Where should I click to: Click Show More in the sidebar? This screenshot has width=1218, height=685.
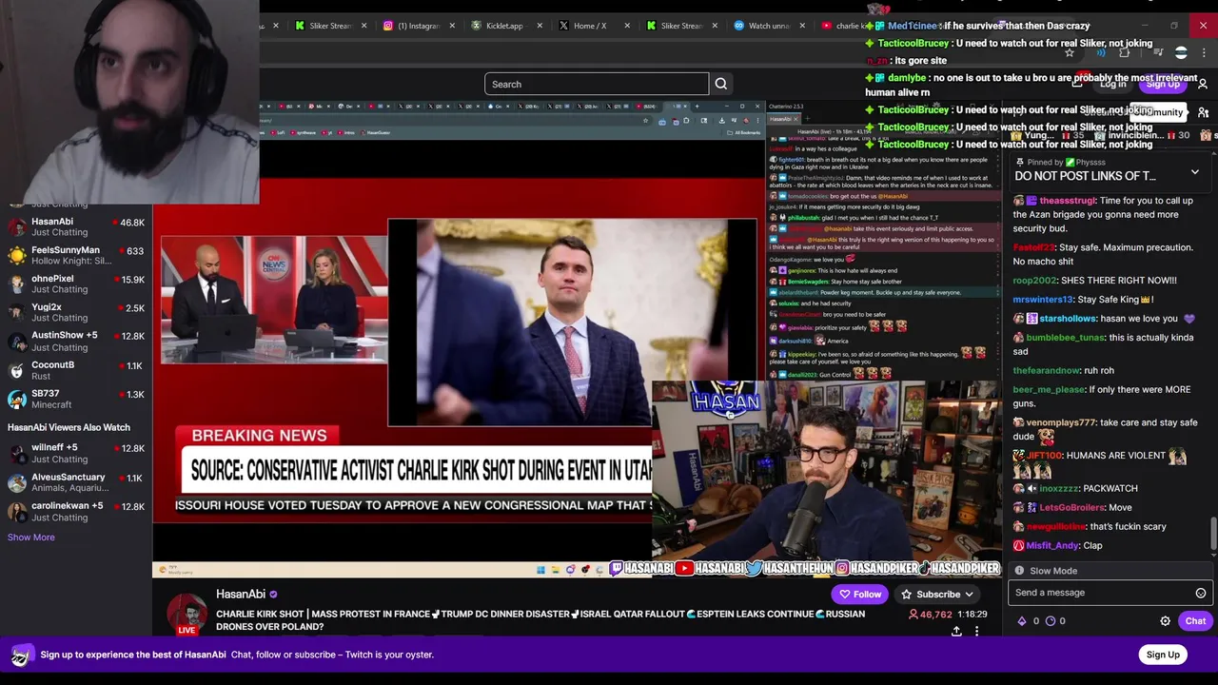[x=30, y=538]
